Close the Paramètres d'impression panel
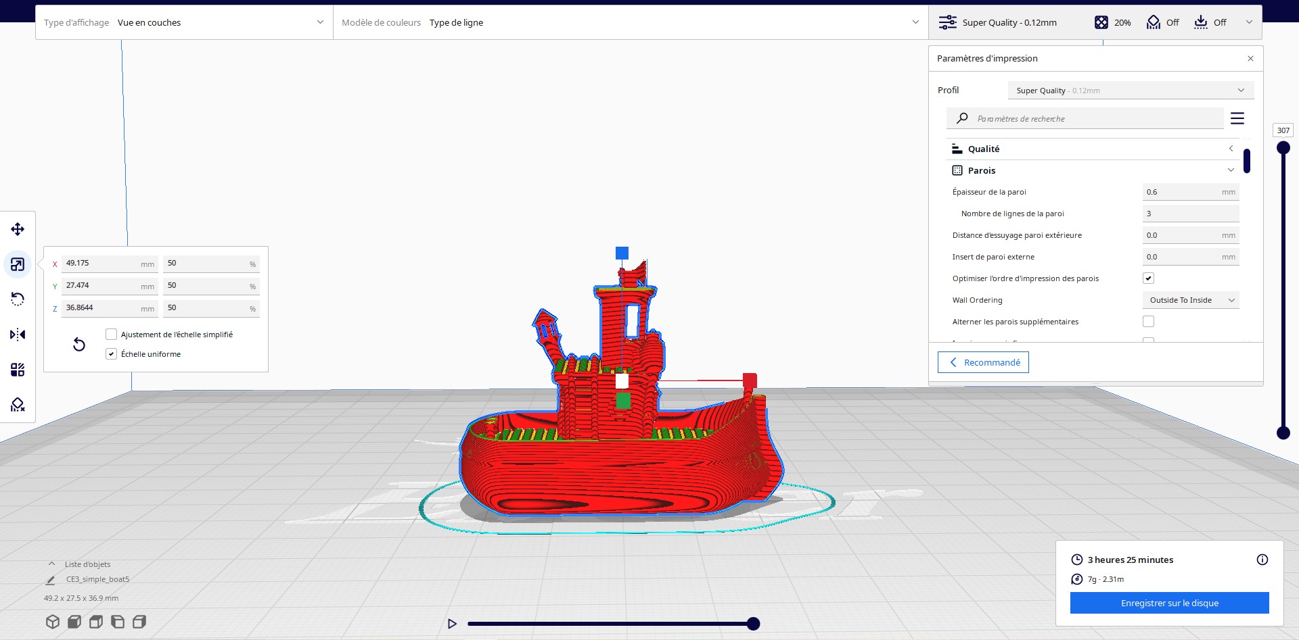 coord(1250,59)
